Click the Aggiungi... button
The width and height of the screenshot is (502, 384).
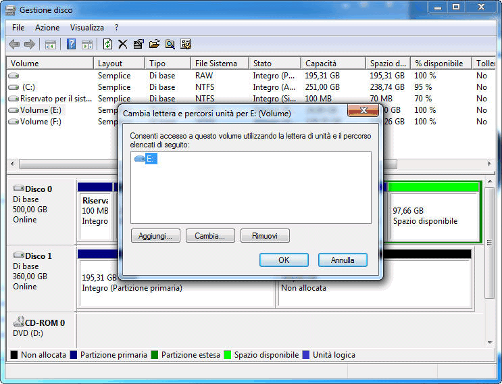coord(155,236)
